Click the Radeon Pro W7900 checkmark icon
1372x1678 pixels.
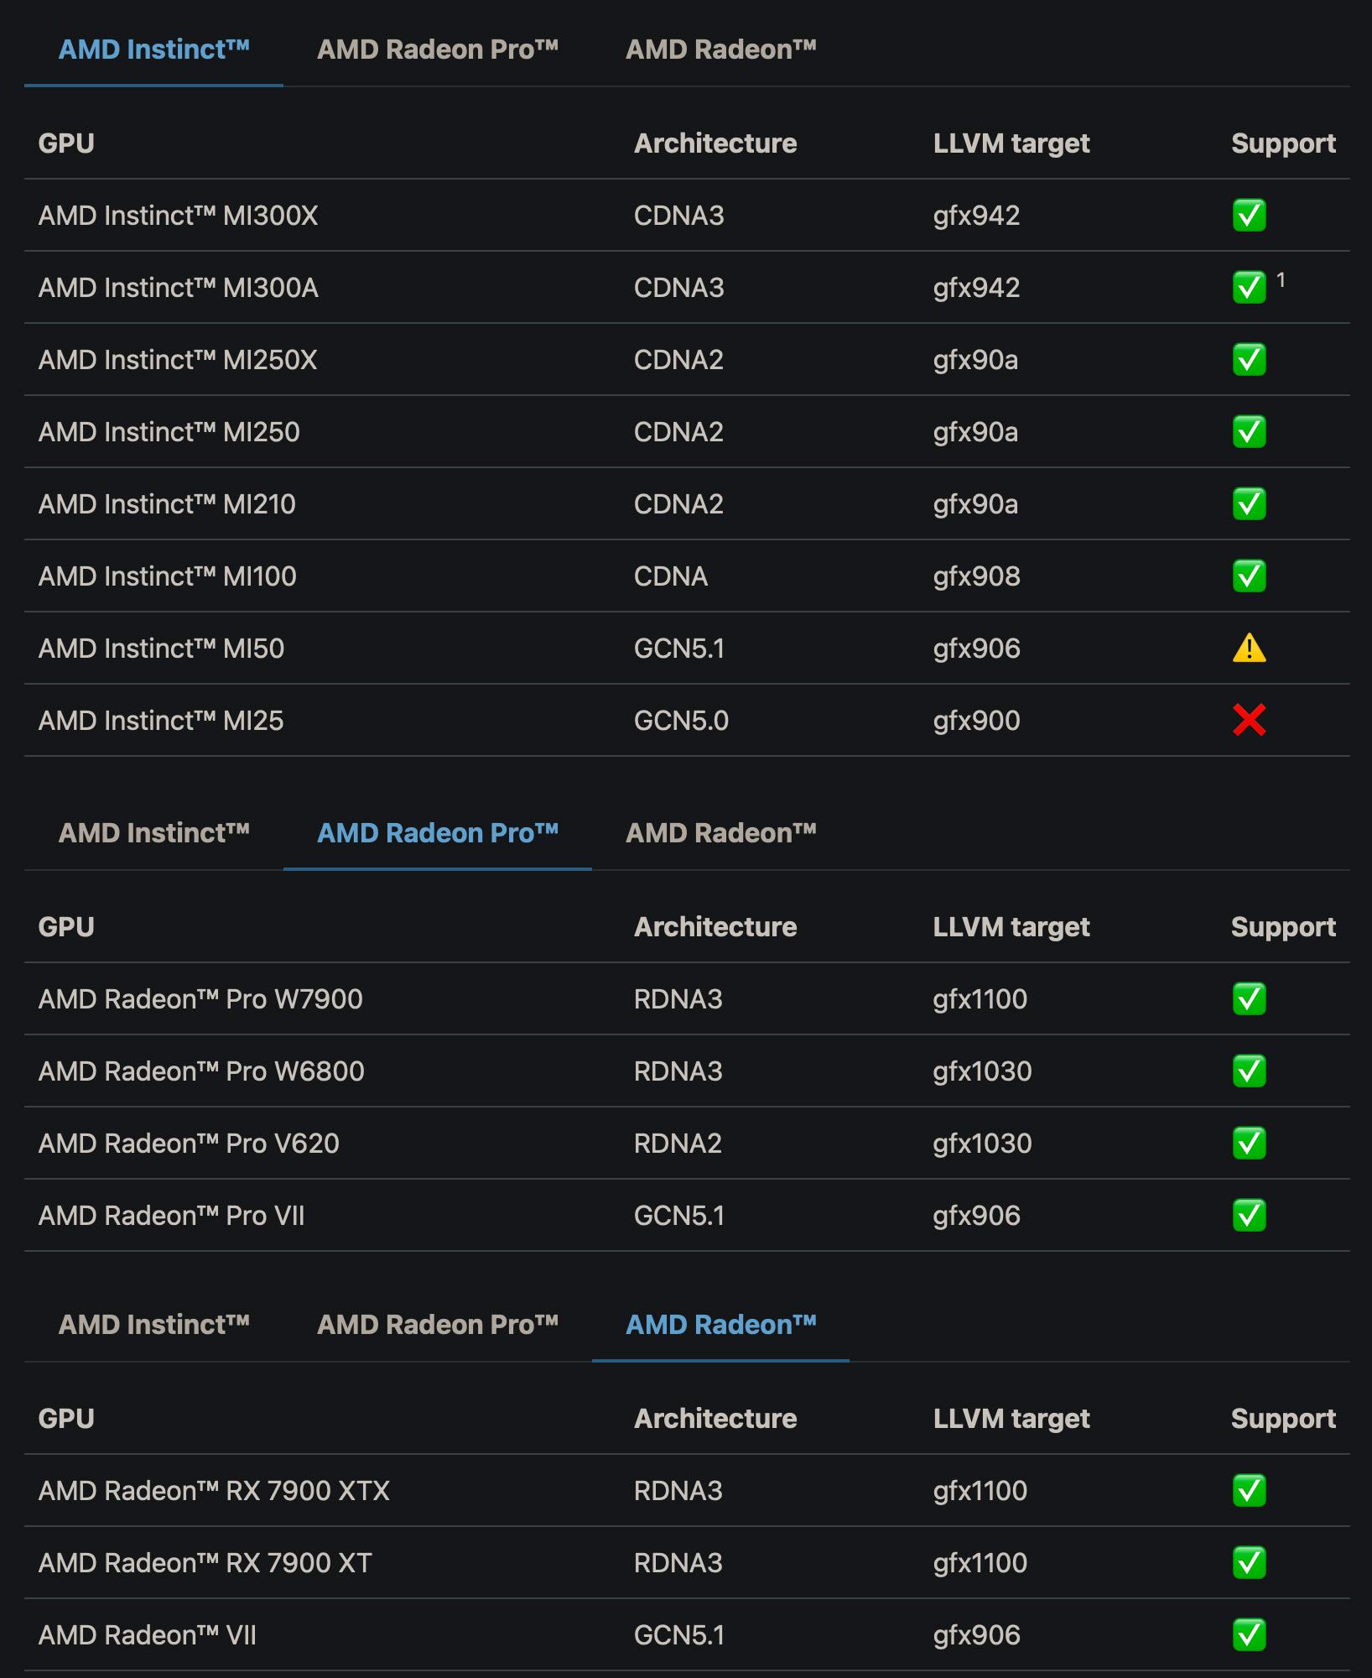coord(1249,999)
